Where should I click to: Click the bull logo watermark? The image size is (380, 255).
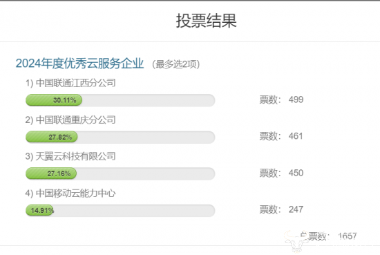point(295,241)
